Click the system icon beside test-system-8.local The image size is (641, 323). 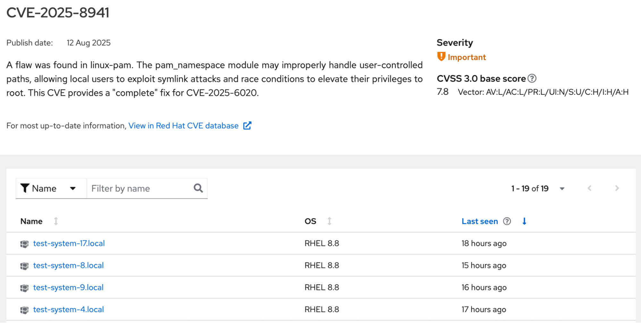[24, 266]
